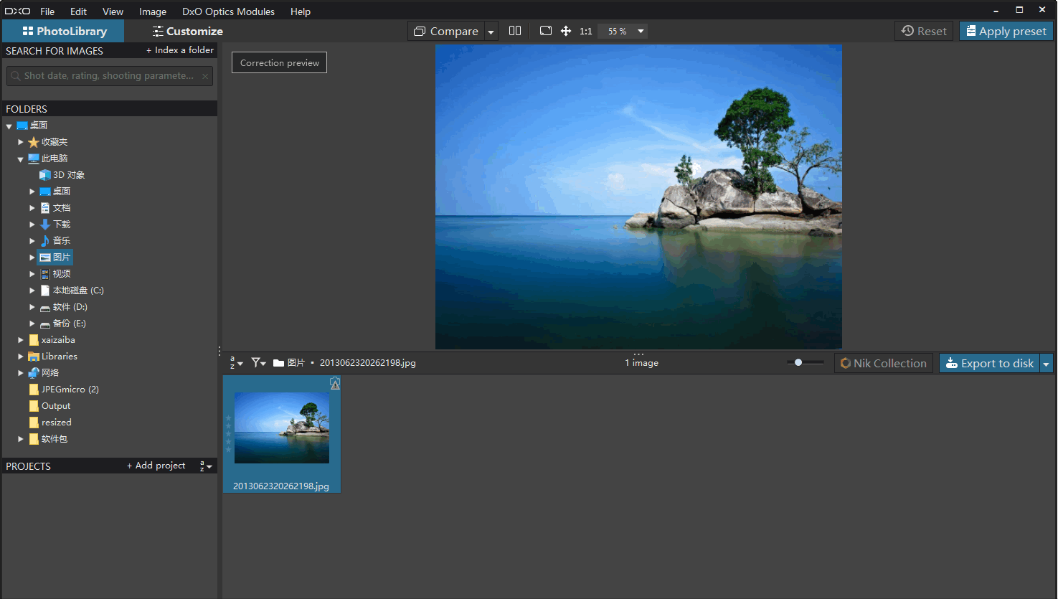Screen dimensions: 1058x599
Task: Click the fit-to-screen icon
Action: (546, 31)
